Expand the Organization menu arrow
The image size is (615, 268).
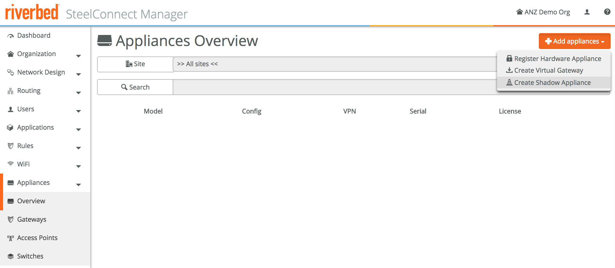[79, 56]
